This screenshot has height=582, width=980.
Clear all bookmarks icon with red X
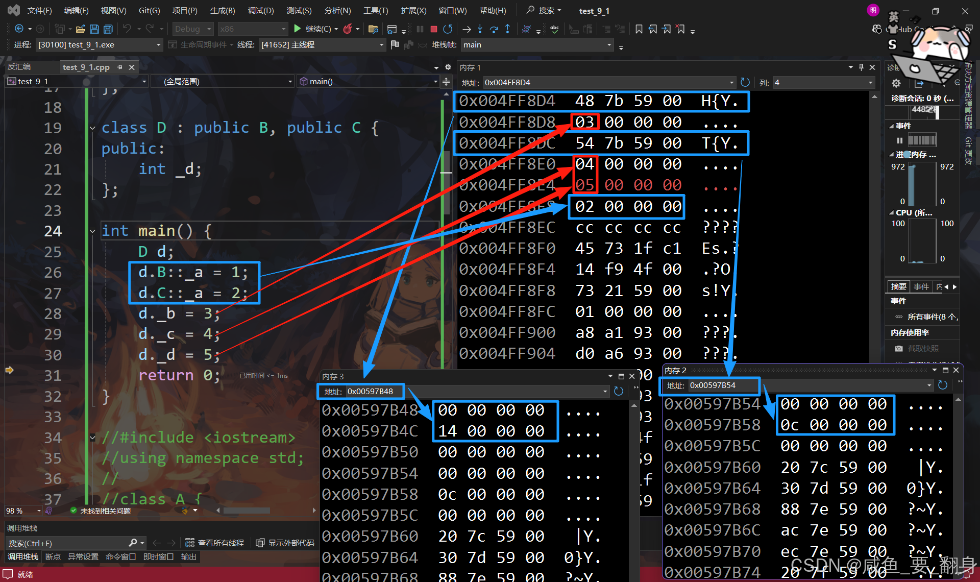coord(680,29)
